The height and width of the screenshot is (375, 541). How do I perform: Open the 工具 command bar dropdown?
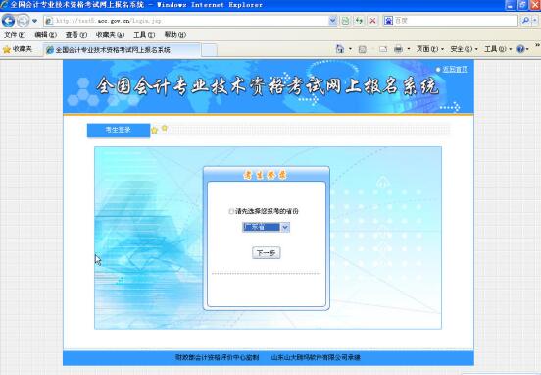pos(498,49)
